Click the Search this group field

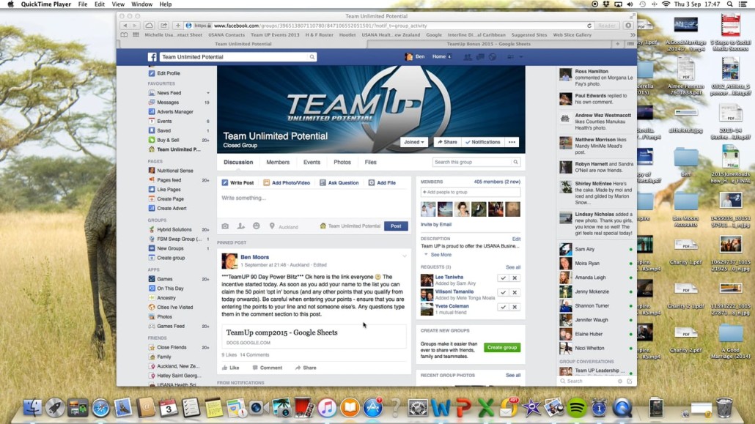[x=472, y=162]
